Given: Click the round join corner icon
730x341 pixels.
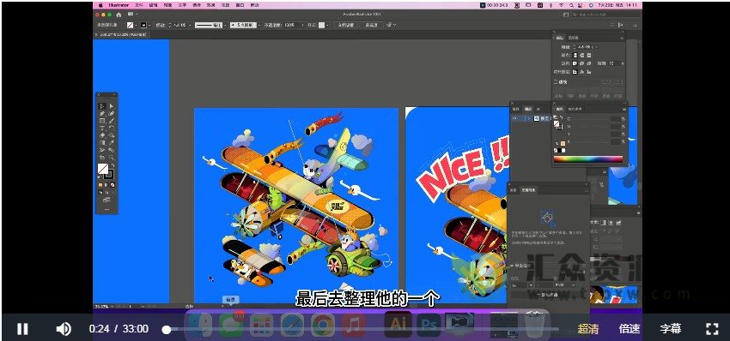Looking at the screenshot, I should (x=582, y=63).
